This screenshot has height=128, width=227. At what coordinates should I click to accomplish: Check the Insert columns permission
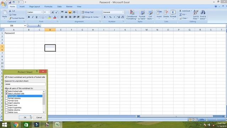point(6,103)
